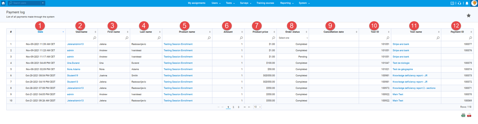This screenshot has width=478, height=124.
Task: Sort the table by Amount column
Action: coord(228,32)
